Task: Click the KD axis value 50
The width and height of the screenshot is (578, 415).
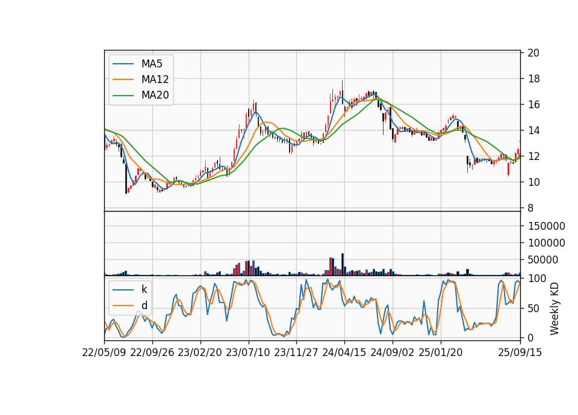Action: 533,308
